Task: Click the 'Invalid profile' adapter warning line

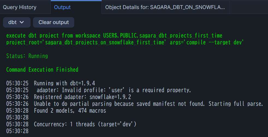Action: click(x=99, y=90)
